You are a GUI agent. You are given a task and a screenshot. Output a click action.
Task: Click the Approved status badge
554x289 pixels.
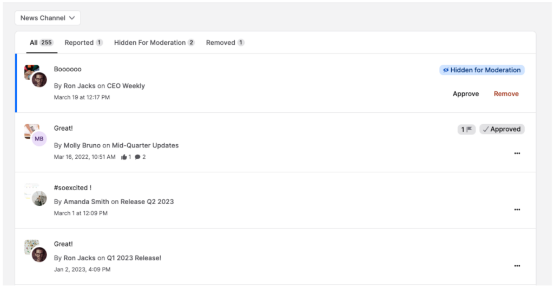click(502, 130)
